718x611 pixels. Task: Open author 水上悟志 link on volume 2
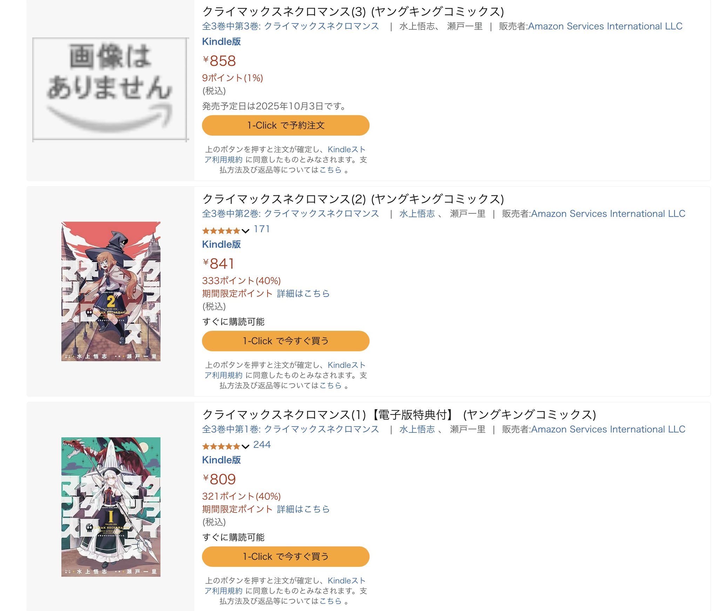[x=417, y=214]
